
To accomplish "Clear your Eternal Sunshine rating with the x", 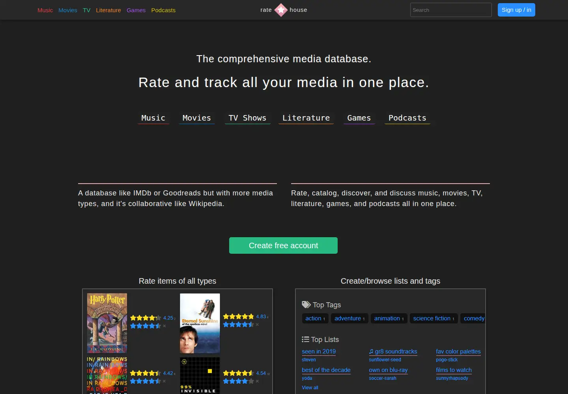I will point(257,325).
